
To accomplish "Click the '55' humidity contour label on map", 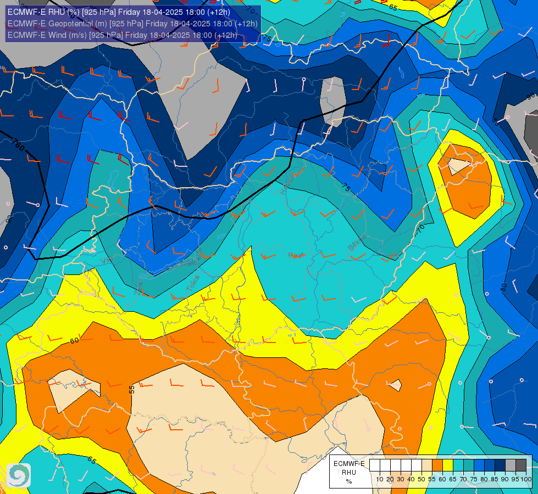I will coord(132,389).
